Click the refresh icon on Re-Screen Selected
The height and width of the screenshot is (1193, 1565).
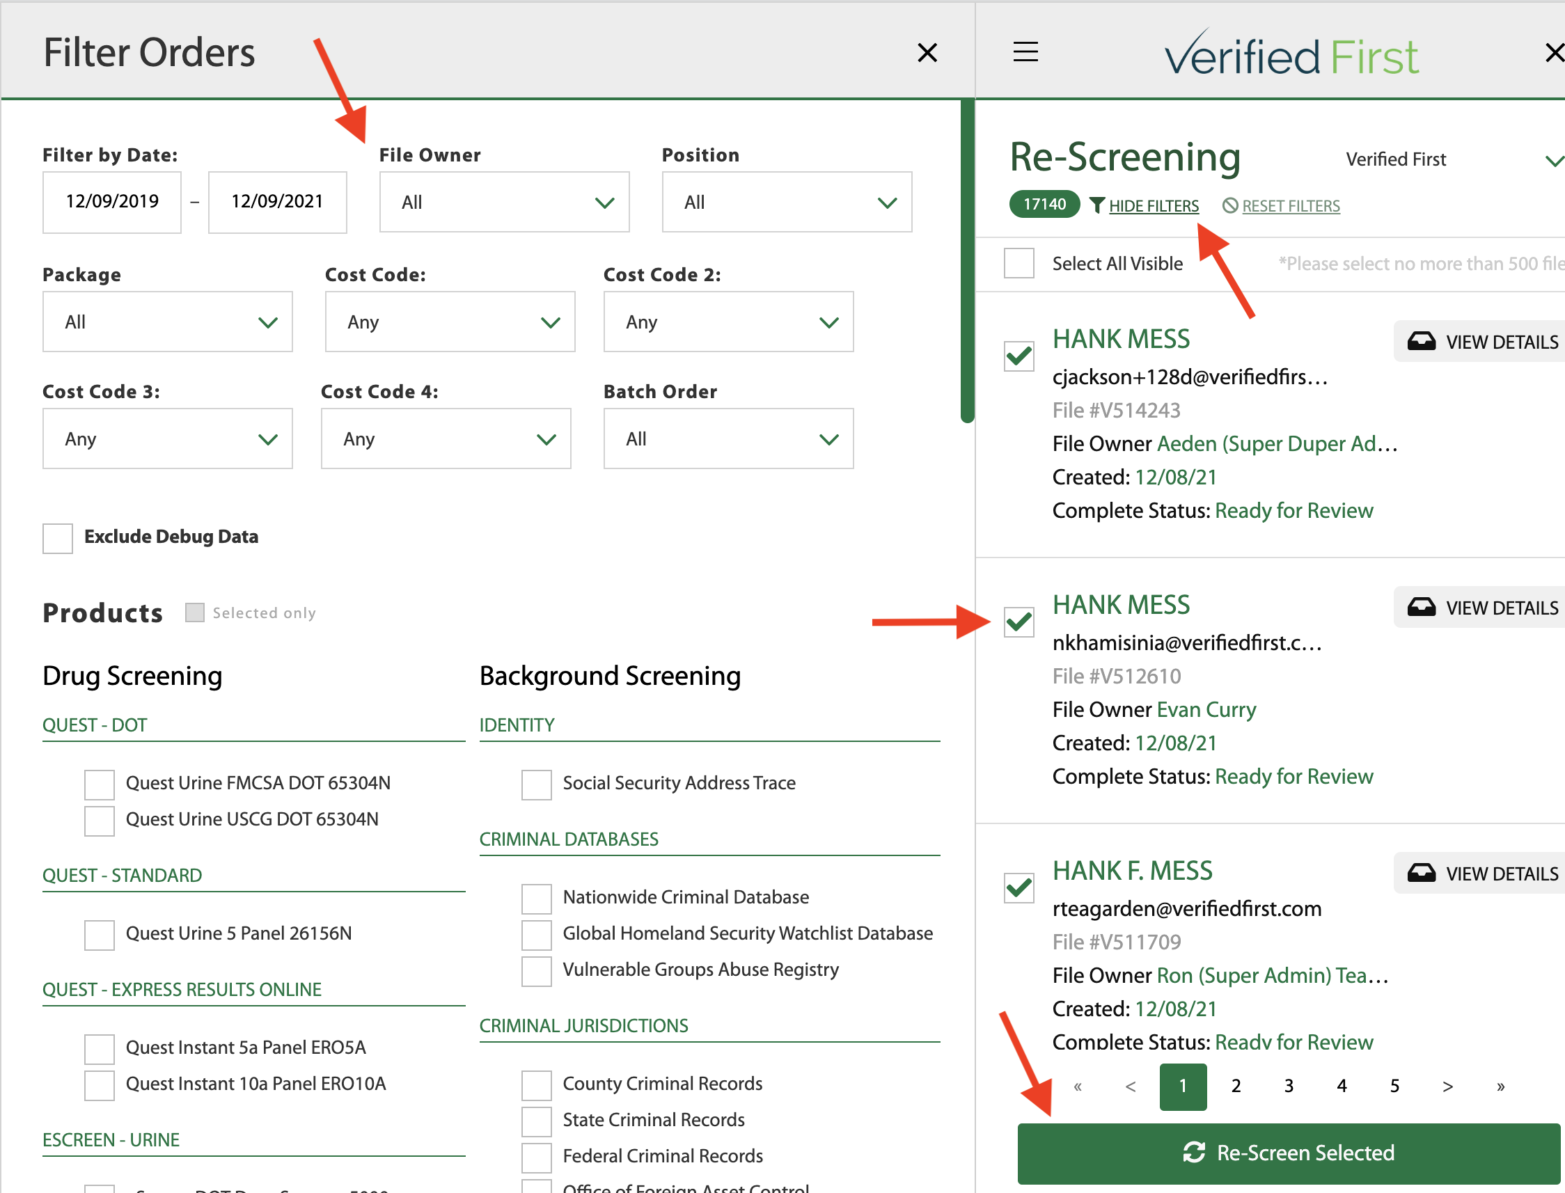[1194, 1152]
